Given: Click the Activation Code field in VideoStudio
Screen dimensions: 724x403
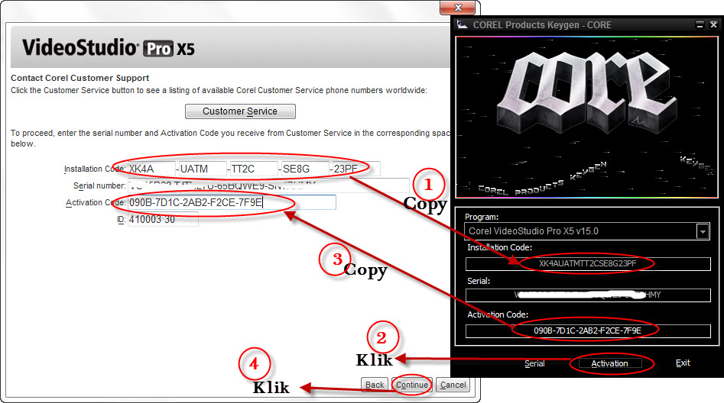Looking at the screenshot, I should (x=232, y=202).
